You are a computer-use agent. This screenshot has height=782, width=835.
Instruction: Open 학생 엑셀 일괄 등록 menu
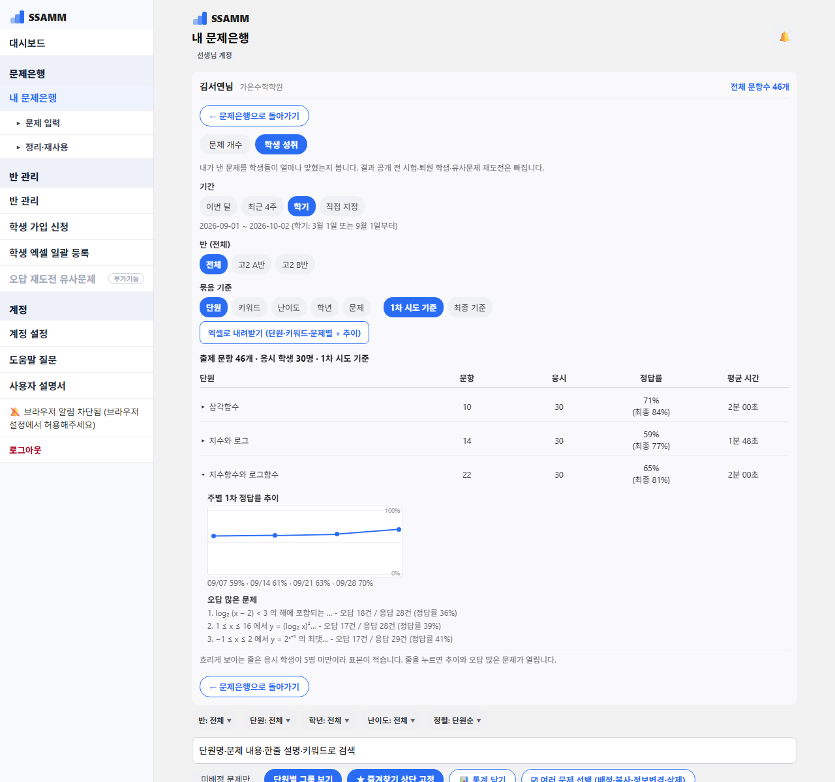(x=76, y=253)
